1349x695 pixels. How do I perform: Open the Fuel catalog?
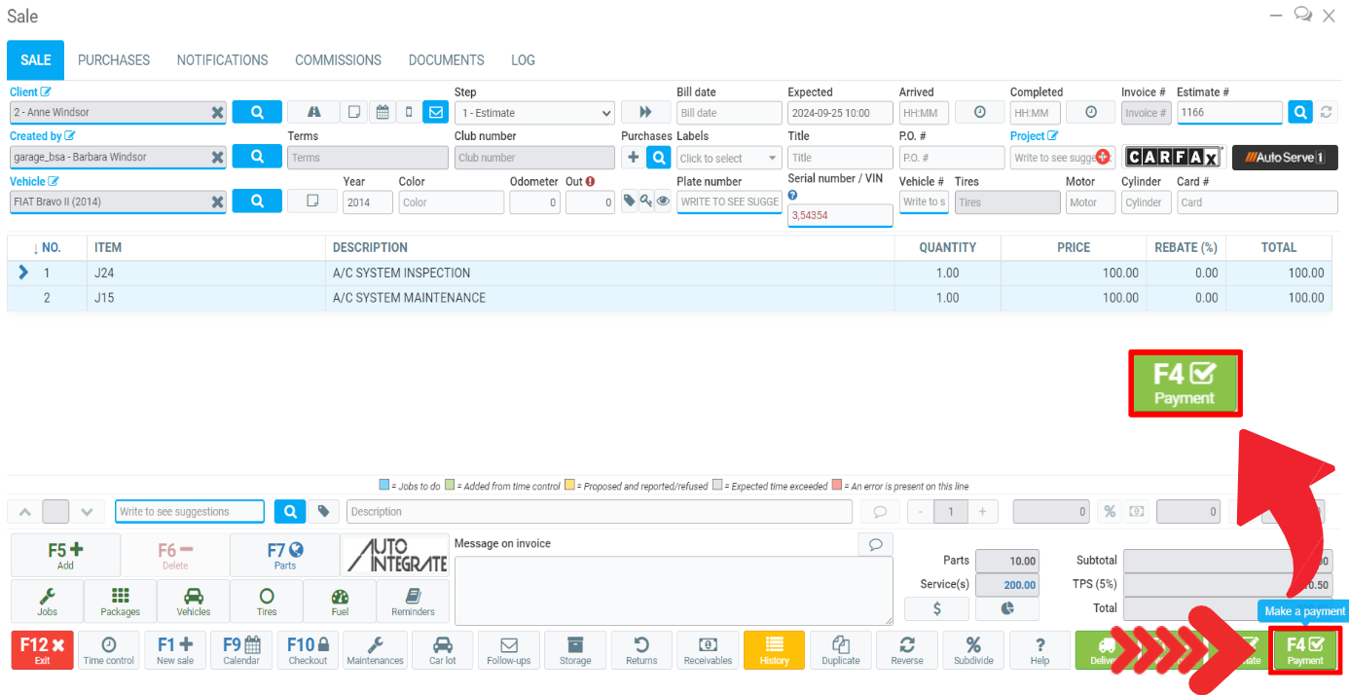[x=339, y=601]
